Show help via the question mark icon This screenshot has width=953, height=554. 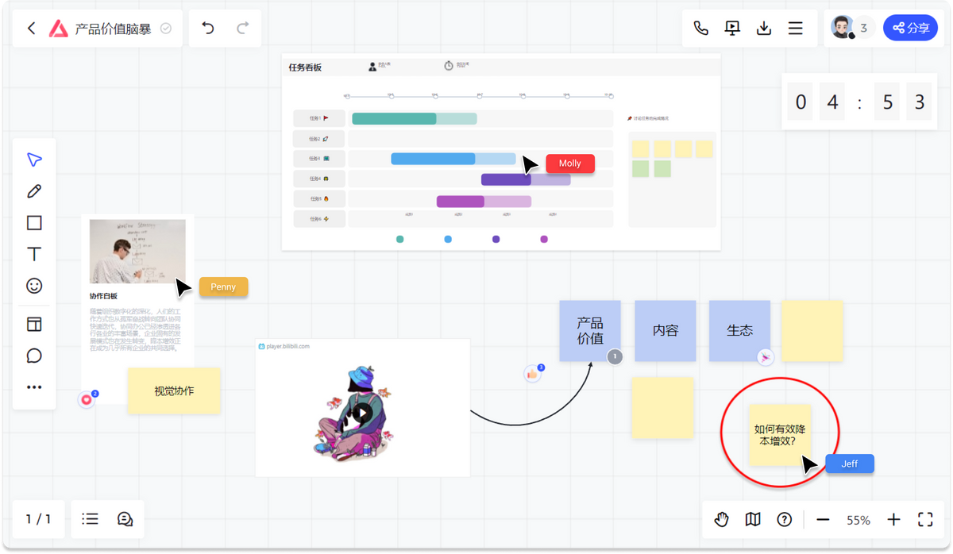tap(785, 519)
